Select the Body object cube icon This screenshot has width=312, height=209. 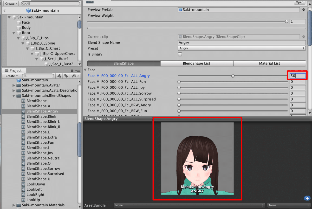tap(19, 27)
